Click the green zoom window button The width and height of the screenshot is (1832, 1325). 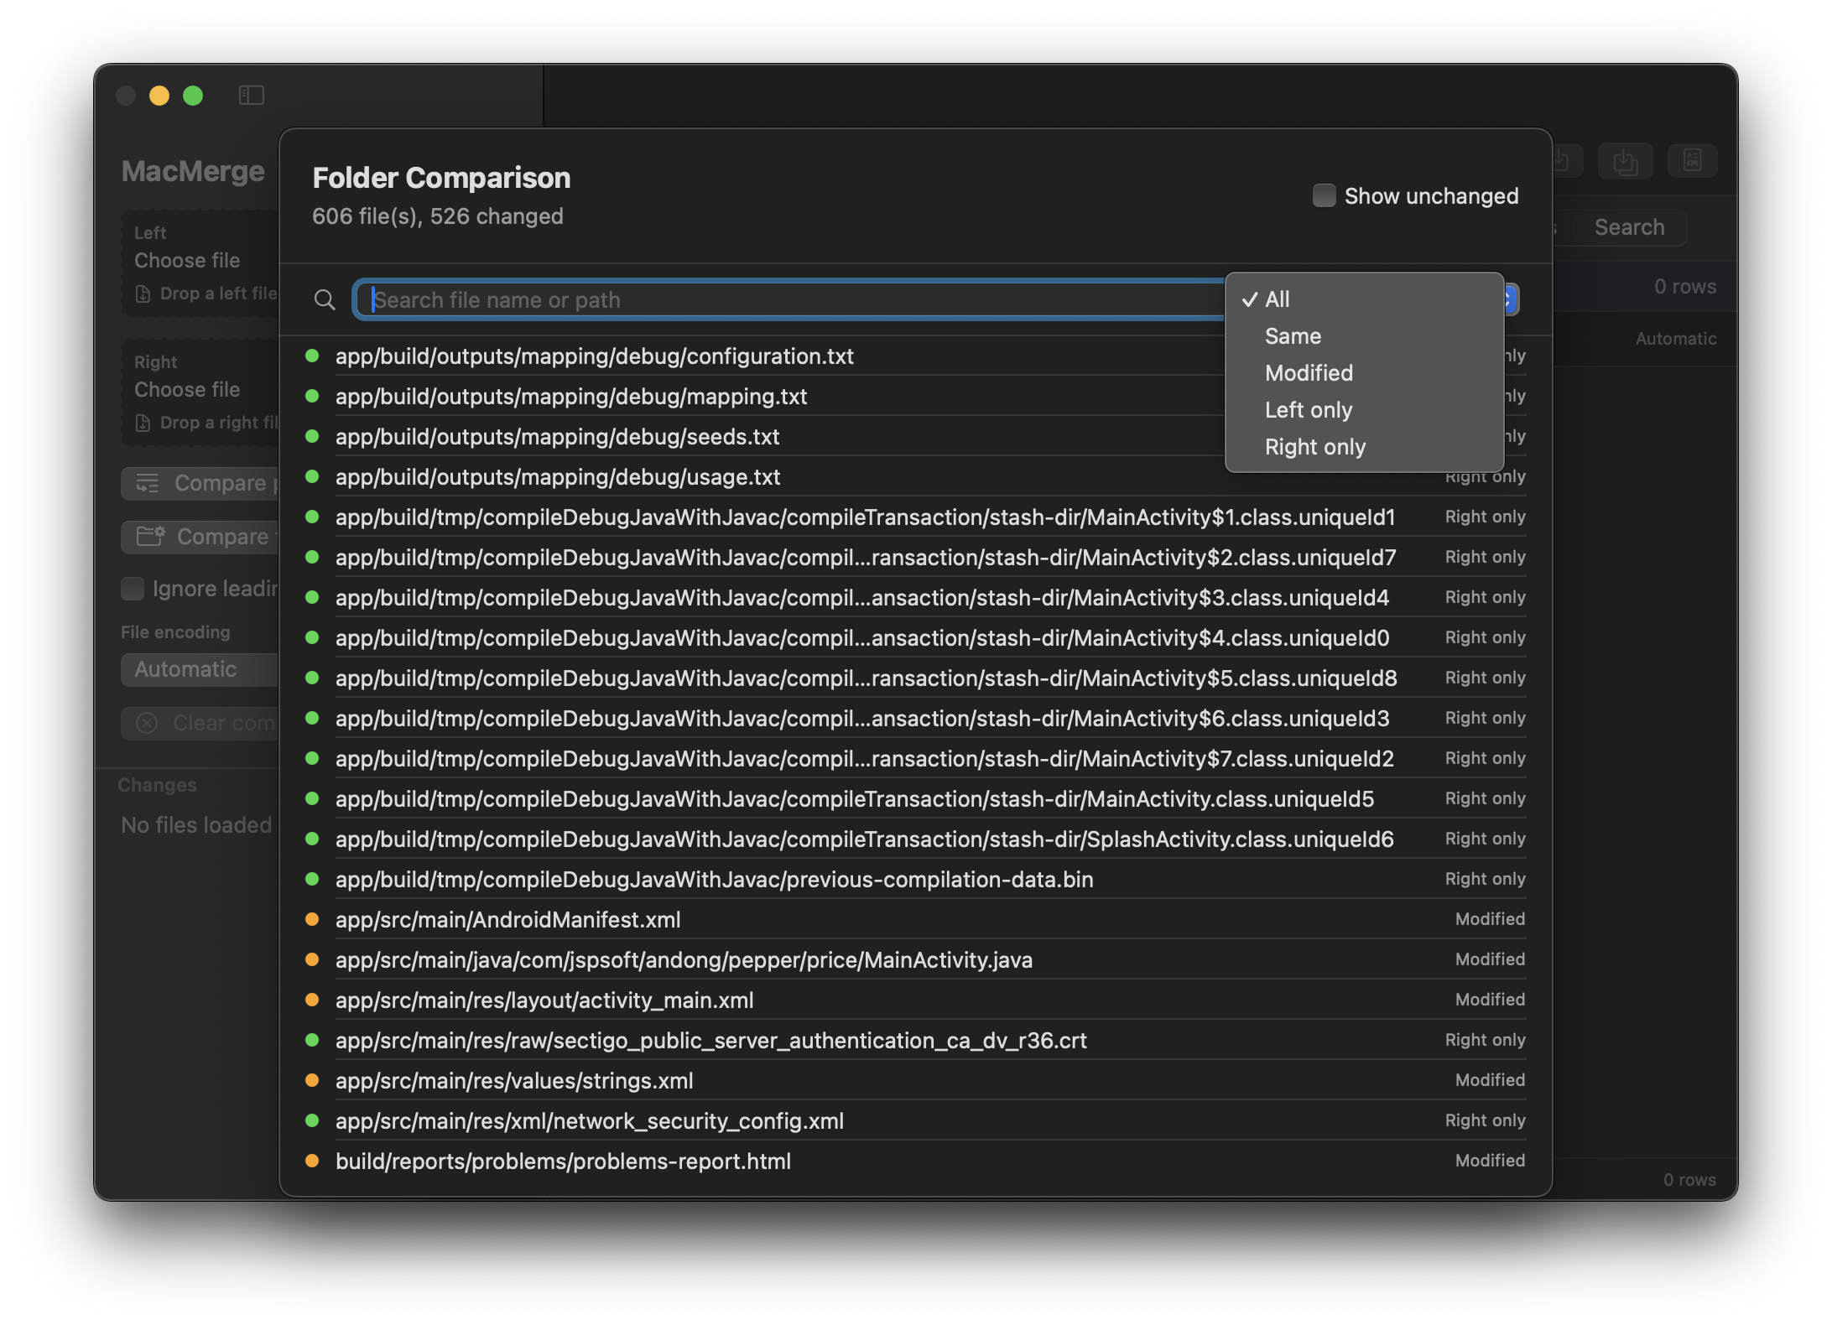click(x=193, y=96)
